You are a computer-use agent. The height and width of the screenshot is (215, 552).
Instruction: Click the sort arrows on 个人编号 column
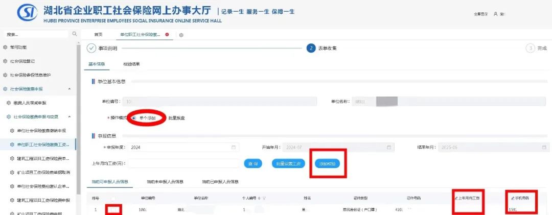tap(260, 198)
